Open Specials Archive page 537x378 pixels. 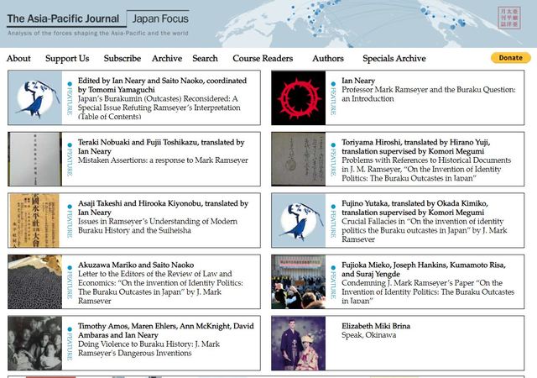pyautogui.click(x=394, y=58)
